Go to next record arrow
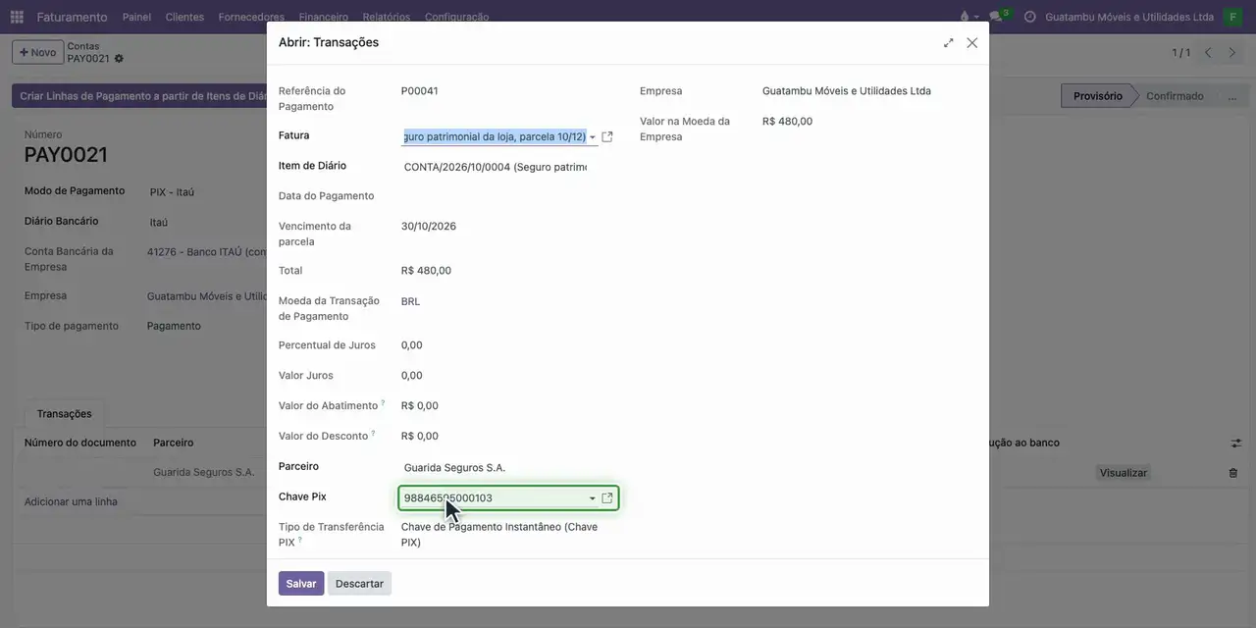 [x=1233, y=53]
